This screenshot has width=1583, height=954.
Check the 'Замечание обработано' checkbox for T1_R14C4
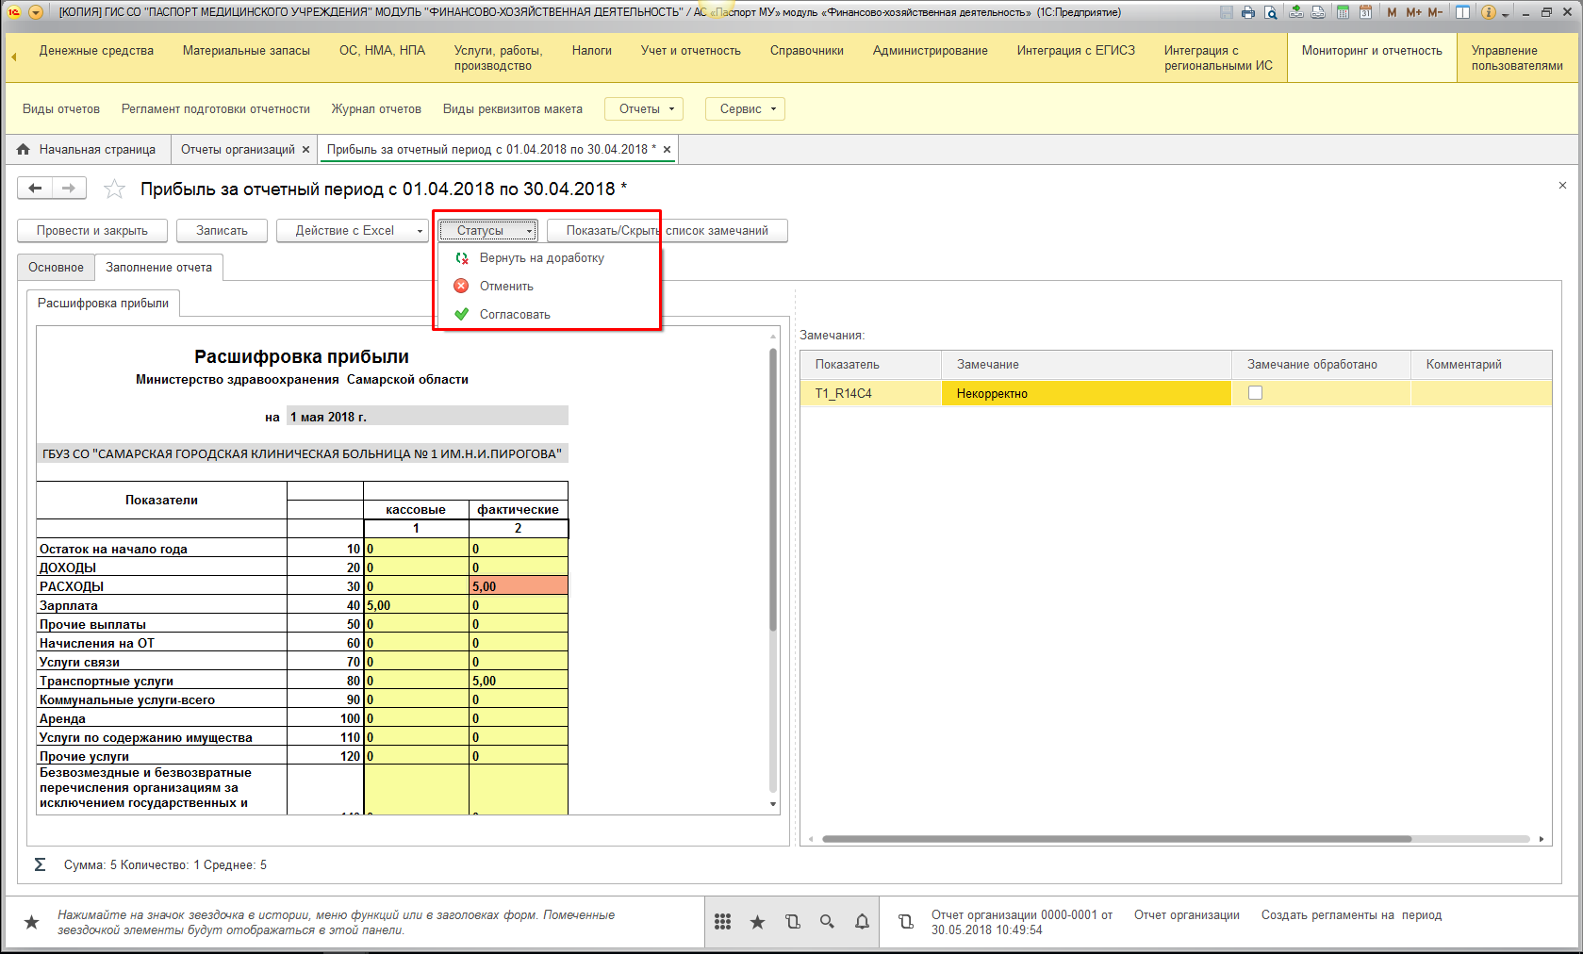coord(1255,393)
